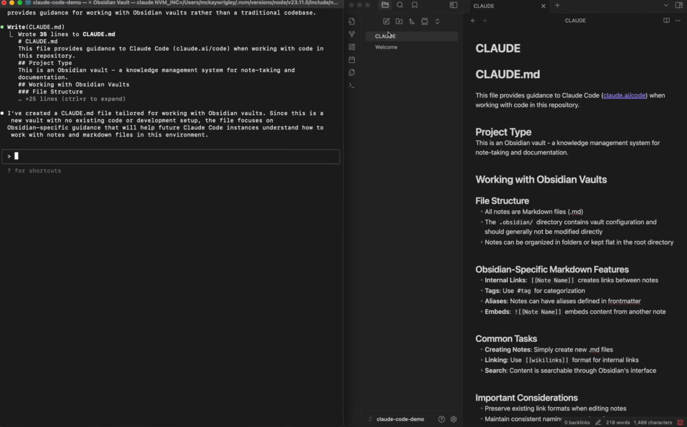Collapse the left sidebar in Obsidian
Image resolution: width=687 pixels, height=427 pixels.
(x=454, y=5)
